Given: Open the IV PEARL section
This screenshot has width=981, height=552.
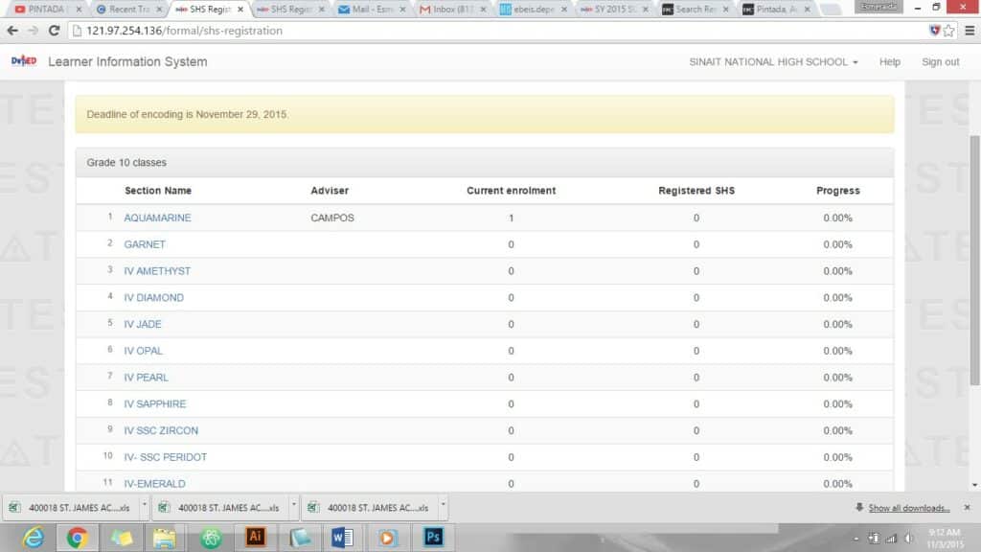Looking at the screenshot, I should (x=146, y=378).
